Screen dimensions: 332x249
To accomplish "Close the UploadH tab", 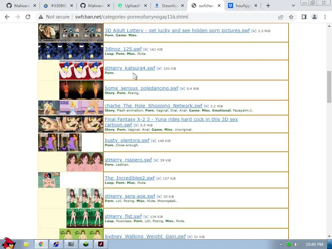I will [146, 6].
